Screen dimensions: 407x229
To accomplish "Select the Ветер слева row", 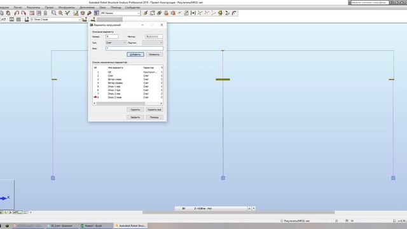I will coord(128,80).
